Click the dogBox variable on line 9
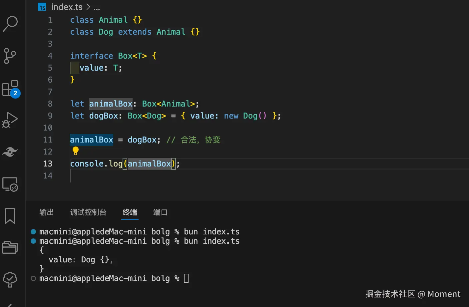The width and height of the screenshot is (469, 307). click(x=104, y=116)
